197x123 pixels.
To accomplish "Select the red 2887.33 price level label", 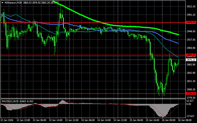I will (191, 55).
